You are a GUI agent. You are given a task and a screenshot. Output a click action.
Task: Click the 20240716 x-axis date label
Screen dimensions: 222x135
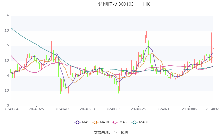click(x=164, y=109)
